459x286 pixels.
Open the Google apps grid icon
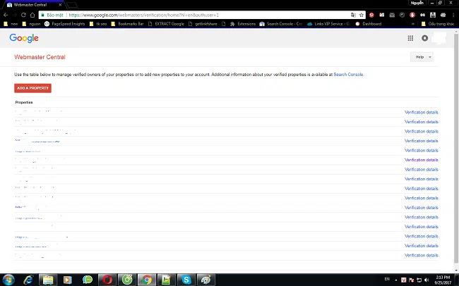click(410, 38)
